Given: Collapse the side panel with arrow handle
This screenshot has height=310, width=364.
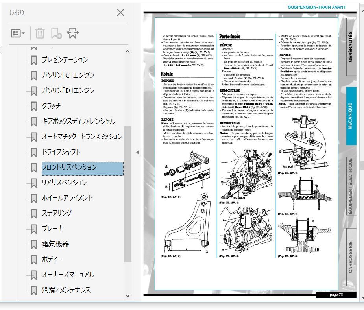Looking at the screenshot, I should (138, 153).
